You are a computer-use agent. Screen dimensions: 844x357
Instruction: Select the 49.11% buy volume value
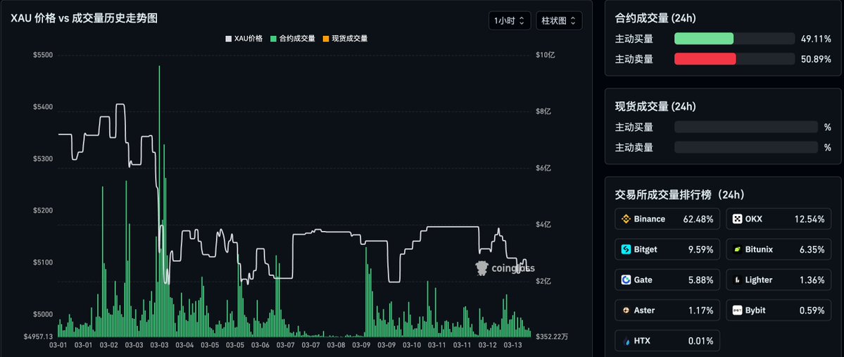click(816, 39)
